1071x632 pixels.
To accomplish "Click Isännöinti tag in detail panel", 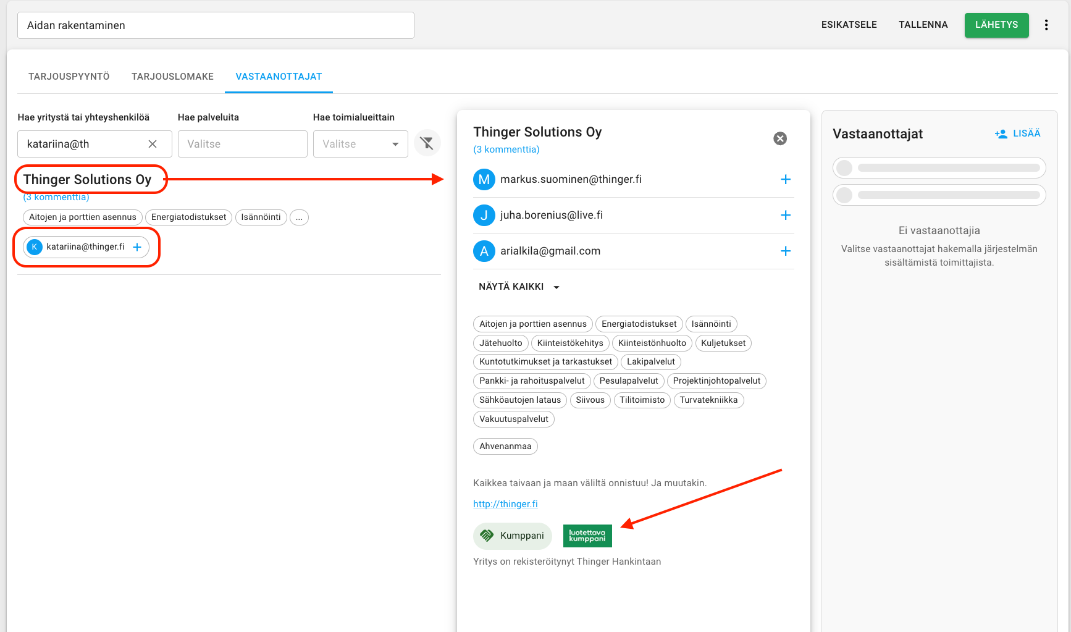I will coord(712,324).
